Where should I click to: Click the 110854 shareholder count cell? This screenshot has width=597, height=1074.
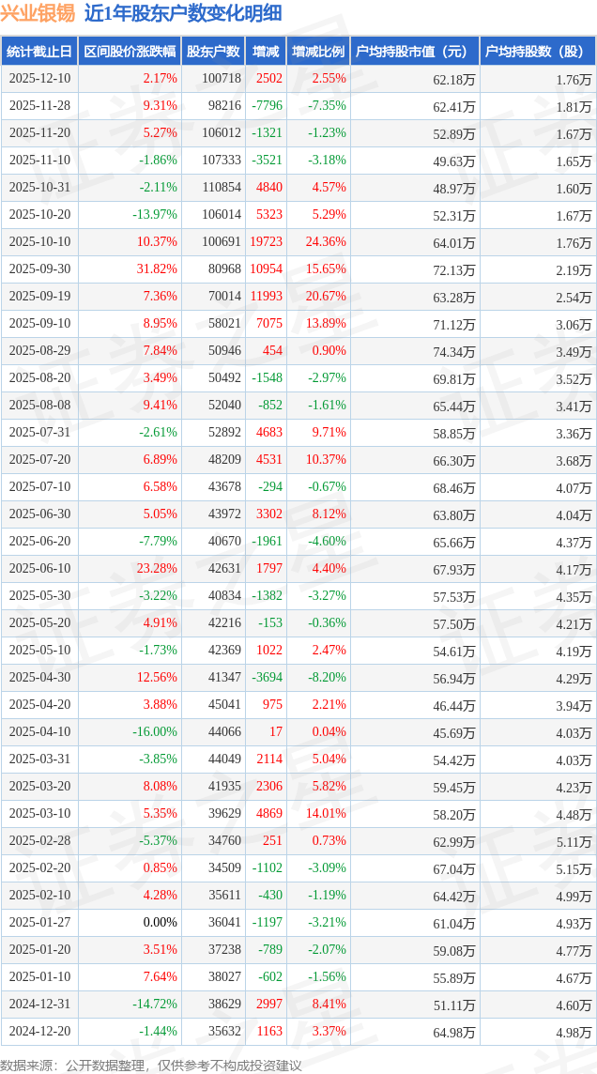pyautogui.click(x=221, y=188)
